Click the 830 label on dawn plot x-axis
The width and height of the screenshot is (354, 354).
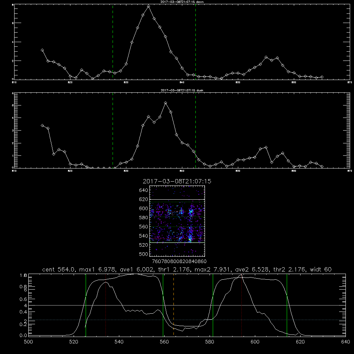[x=126, y=82]
